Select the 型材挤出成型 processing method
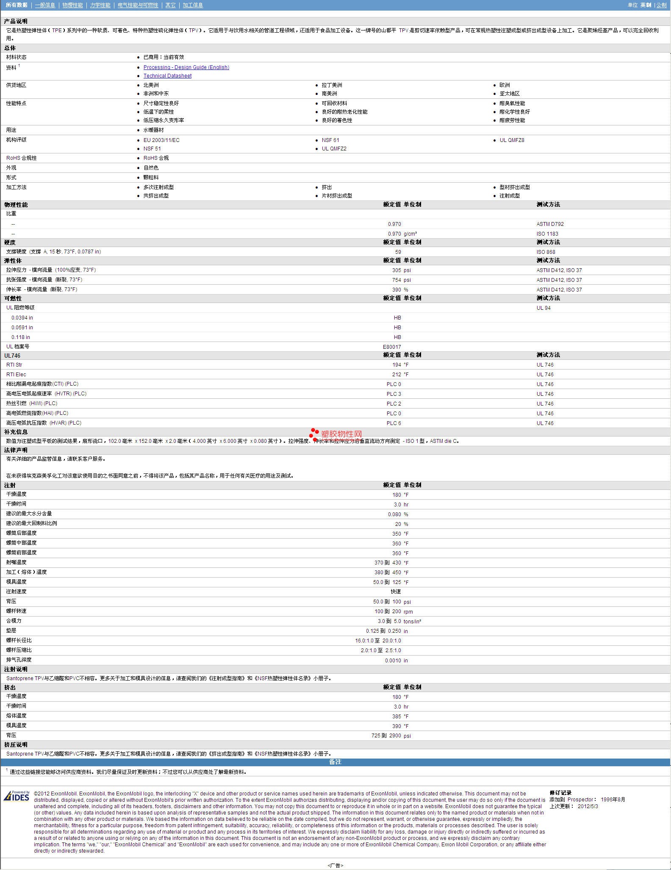This screenshot has width=671, height=870. coord(514,187)
